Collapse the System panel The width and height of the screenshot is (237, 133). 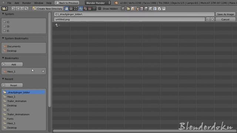pyautogui.click(x=3, y=14)
